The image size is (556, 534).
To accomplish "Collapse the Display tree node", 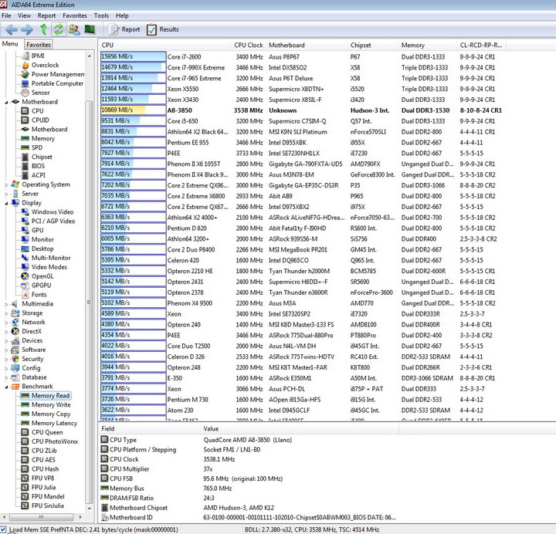I will [6, 204].
